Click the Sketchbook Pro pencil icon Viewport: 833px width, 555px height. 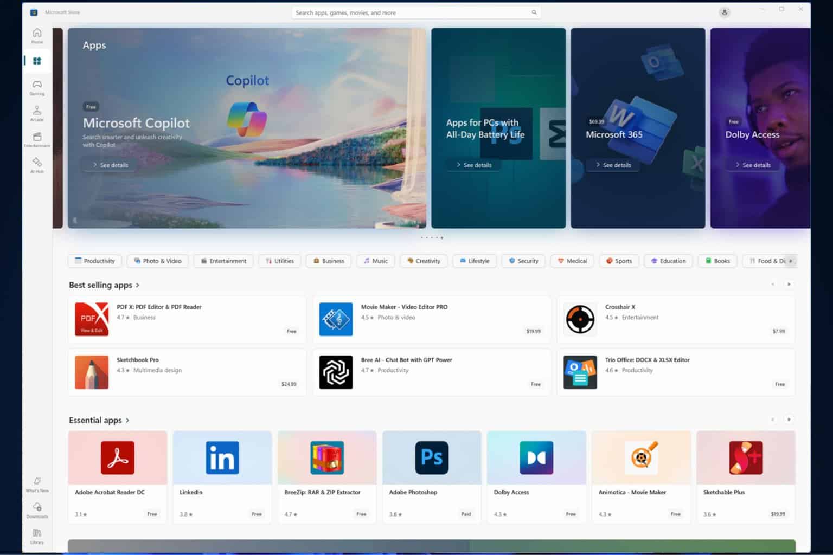click(92, 372)
